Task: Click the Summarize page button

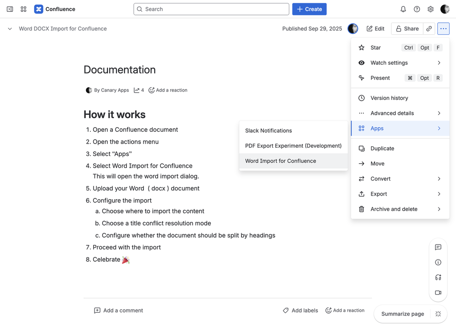Action: [x=403, y=314]
